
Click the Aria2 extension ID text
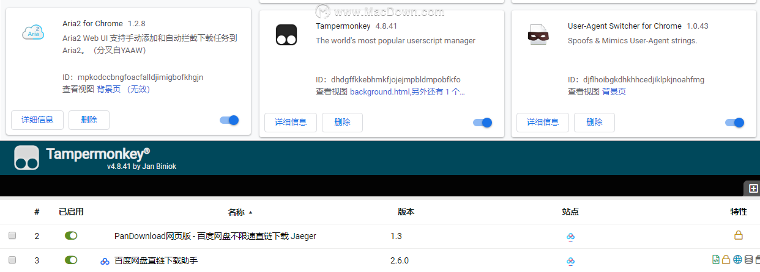(x=133, y=77)
